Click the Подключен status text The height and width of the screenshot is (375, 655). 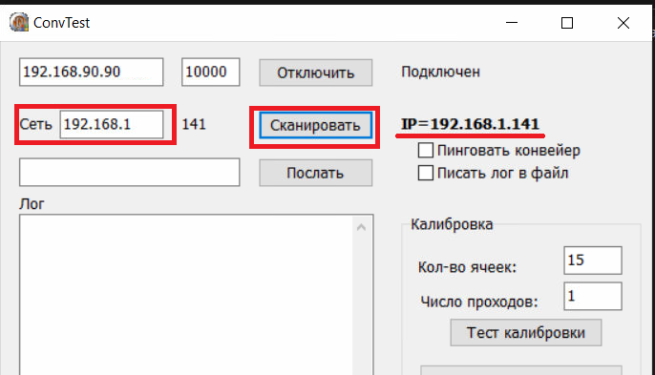[x=441, y=73]
